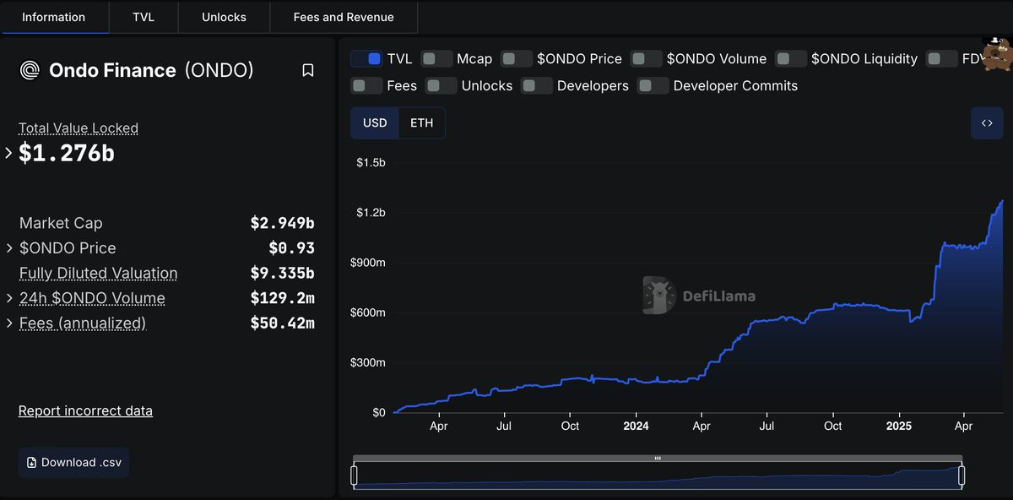Click the 2024 axis label
Image resolution: width=1013 pixels, height=500 pixels.
click(636, 427)
